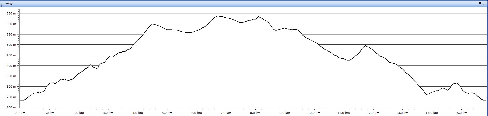Select the 450 m elevation label
488x116 pixels.
11,55
